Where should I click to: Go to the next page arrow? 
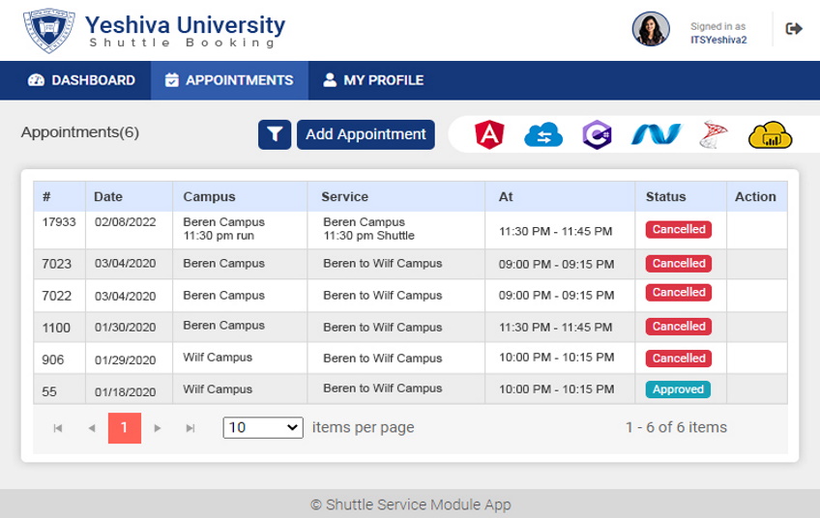(x=158, y=428)
